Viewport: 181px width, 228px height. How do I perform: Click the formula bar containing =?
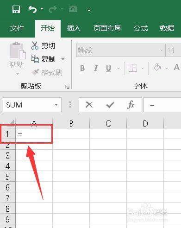click(x=162, y=105)
